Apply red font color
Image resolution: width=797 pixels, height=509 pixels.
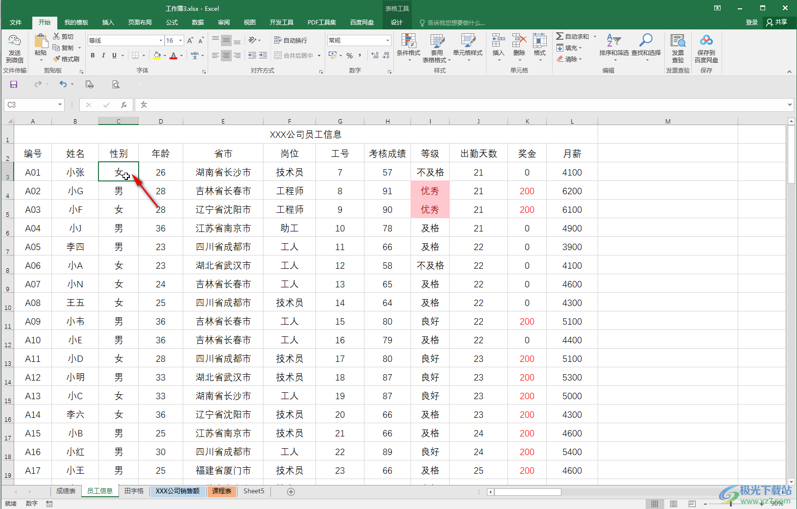(x=173, y=55)
